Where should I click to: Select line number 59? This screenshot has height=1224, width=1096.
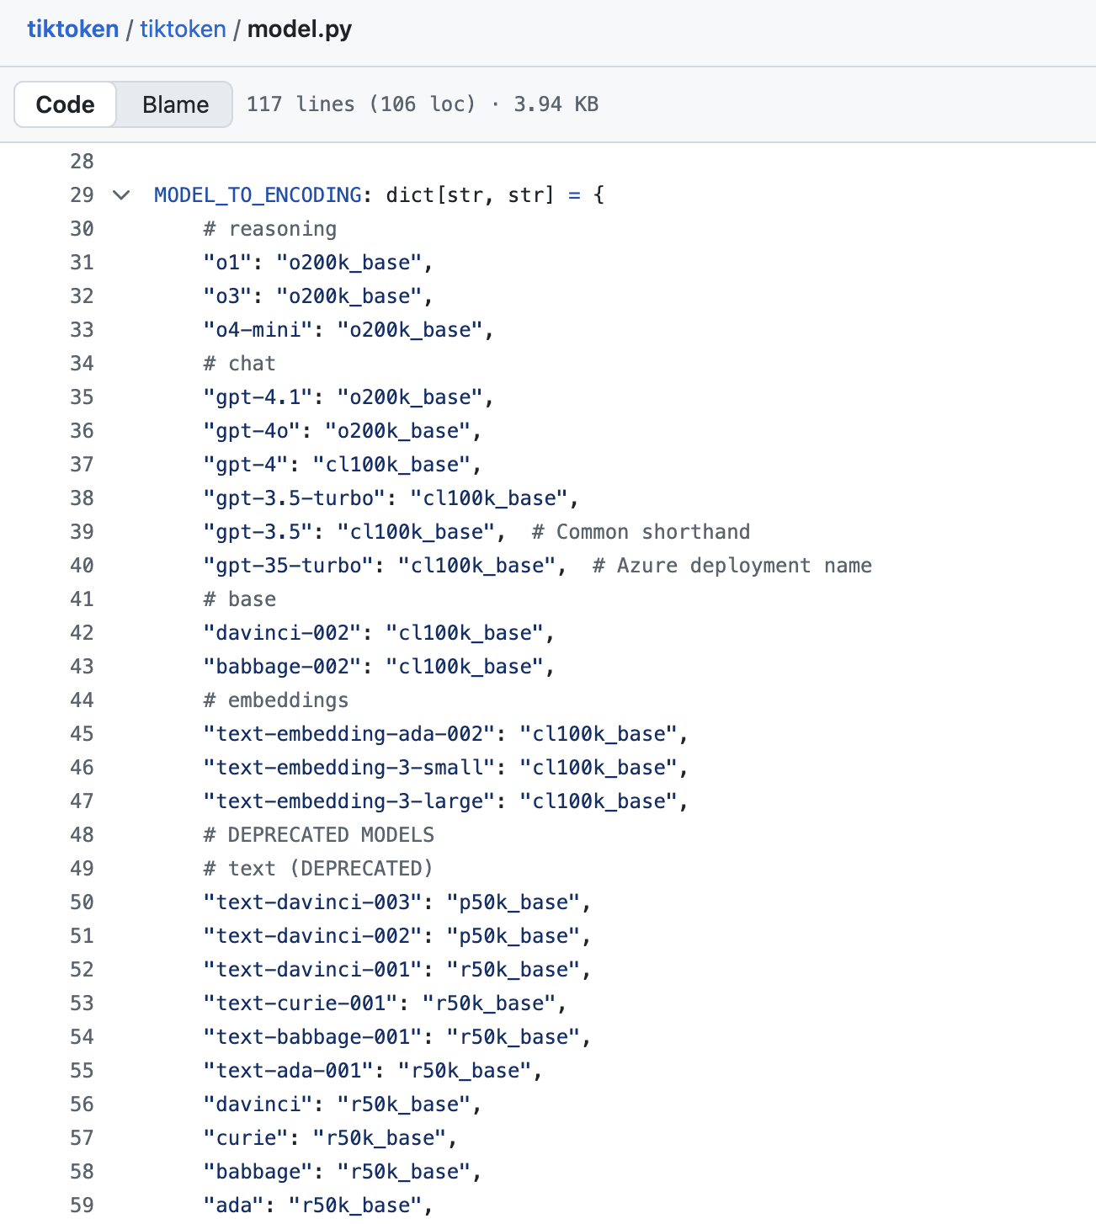click(82, 1205)
